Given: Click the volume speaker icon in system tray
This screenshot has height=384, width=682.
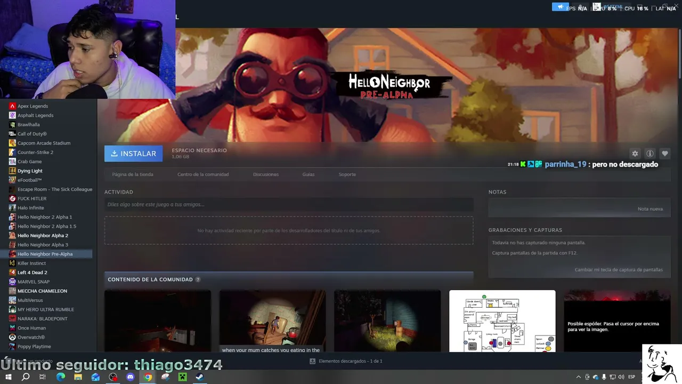Looking at the screenshot, I should tap(621, 377).
